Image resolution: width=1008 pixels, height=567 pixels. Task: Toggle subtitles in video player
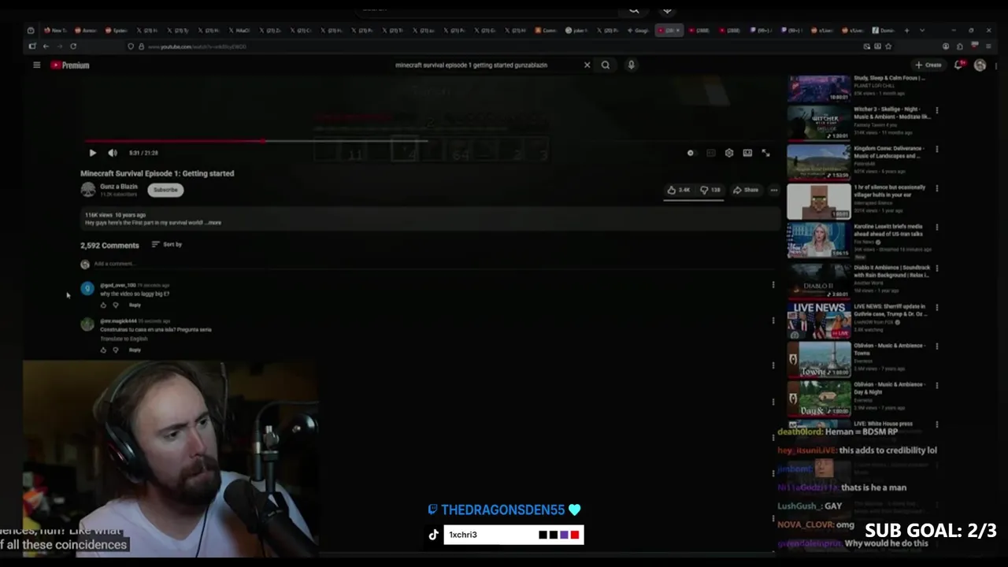[710, 153]
